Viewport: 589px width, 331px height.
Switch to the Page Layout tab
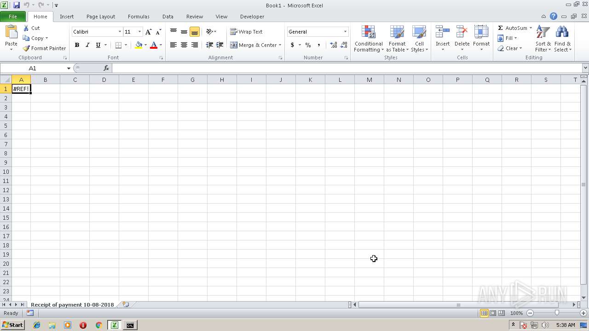point(101,17)
